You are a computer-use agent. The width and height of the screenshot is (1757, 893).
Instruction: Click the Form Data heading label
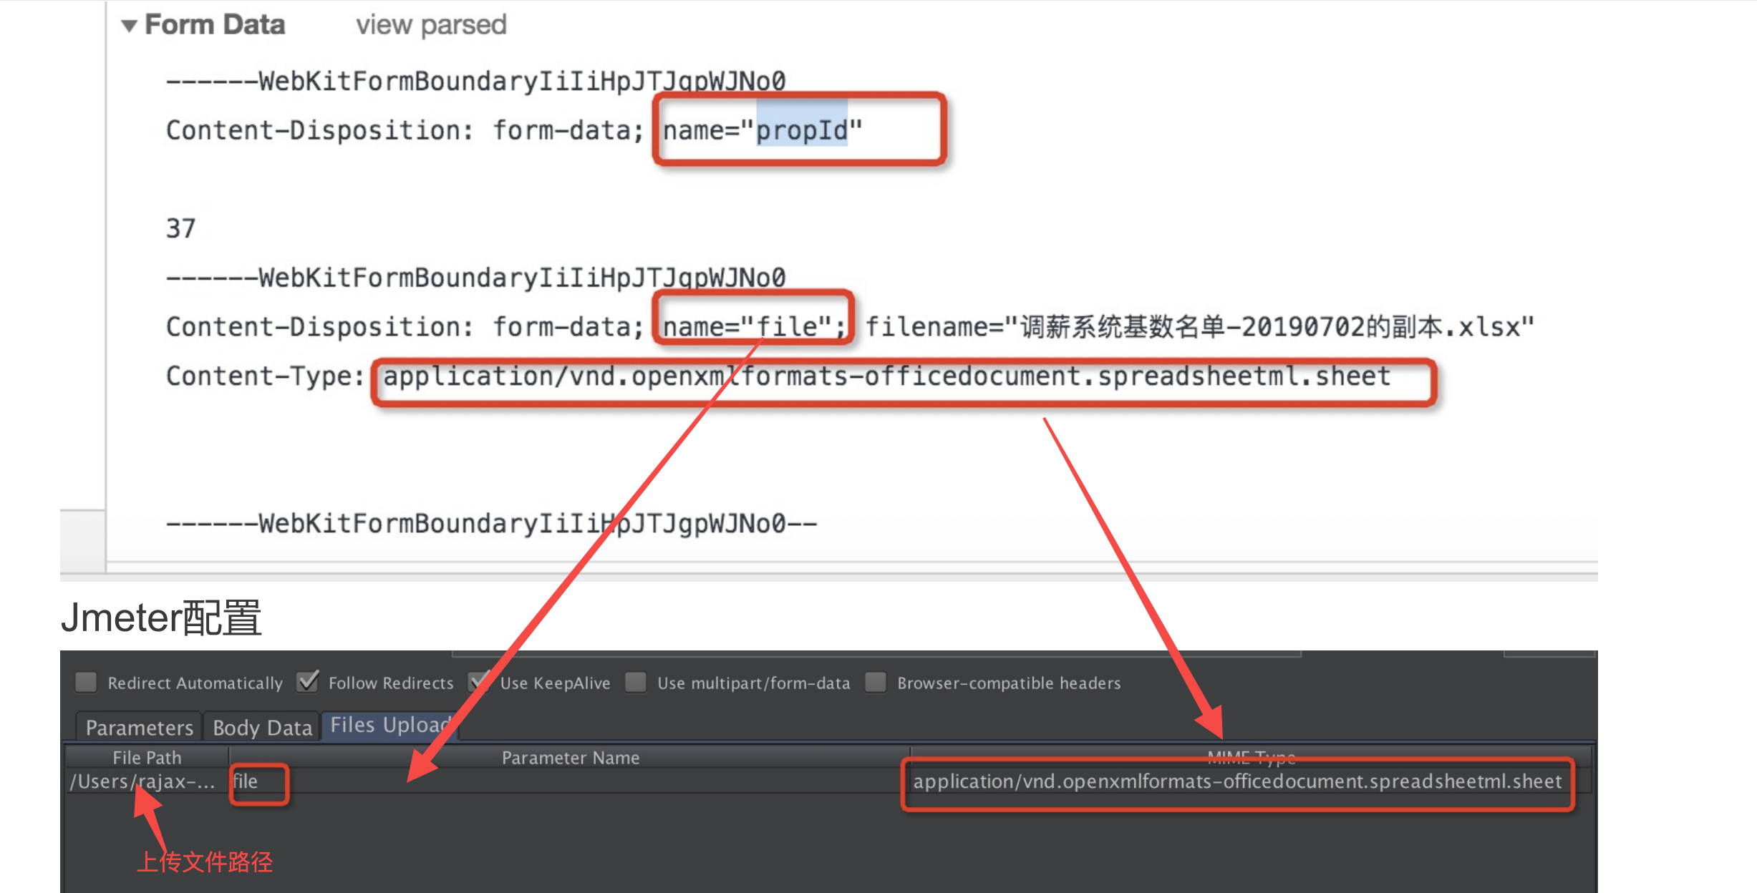[x=215, y=25]
